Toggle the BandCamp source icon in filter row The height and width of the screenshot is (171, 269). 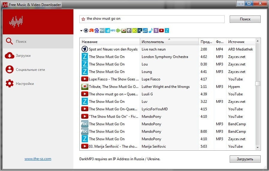(102, 30)
